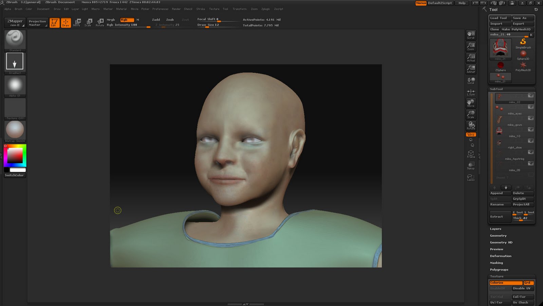The height and width of the screenshot is (306, 543).
Task: Expand the Deformation section
Action: (x=500, y=256)
